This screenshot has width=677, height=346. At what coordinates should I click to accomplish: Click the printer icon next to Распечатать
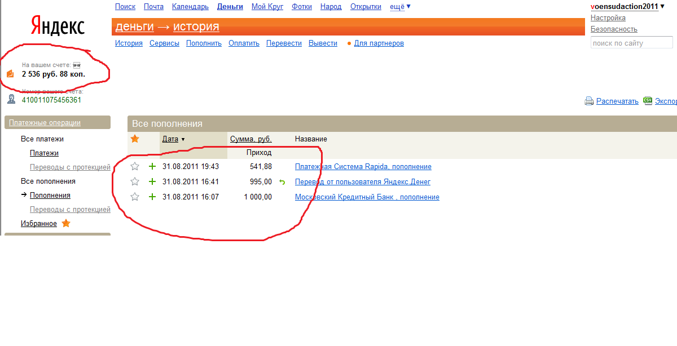[x=589, y=101]
